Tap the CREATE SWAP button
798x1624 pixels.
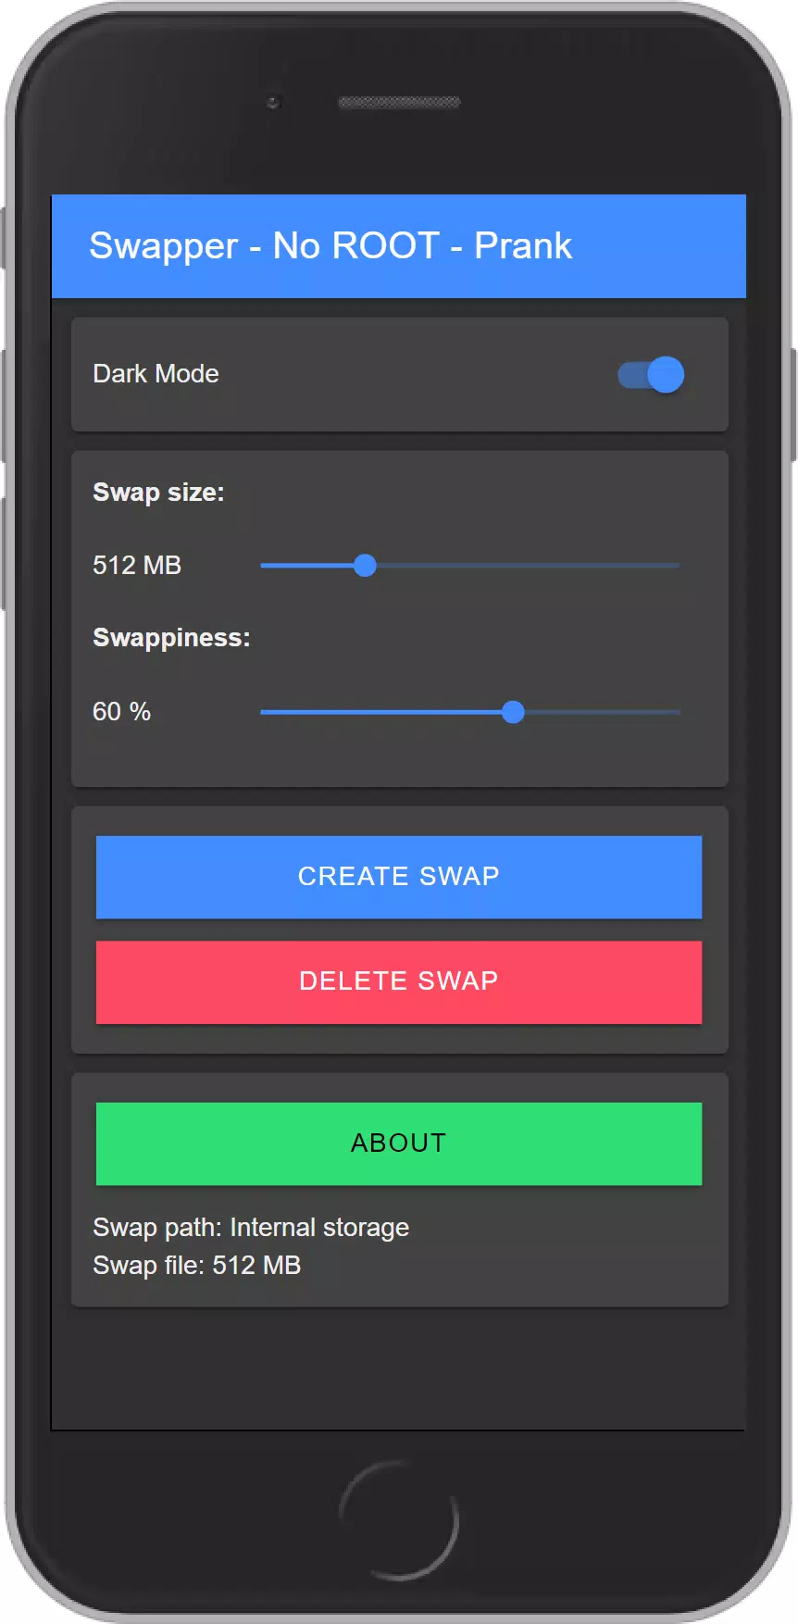coord(399,877)
